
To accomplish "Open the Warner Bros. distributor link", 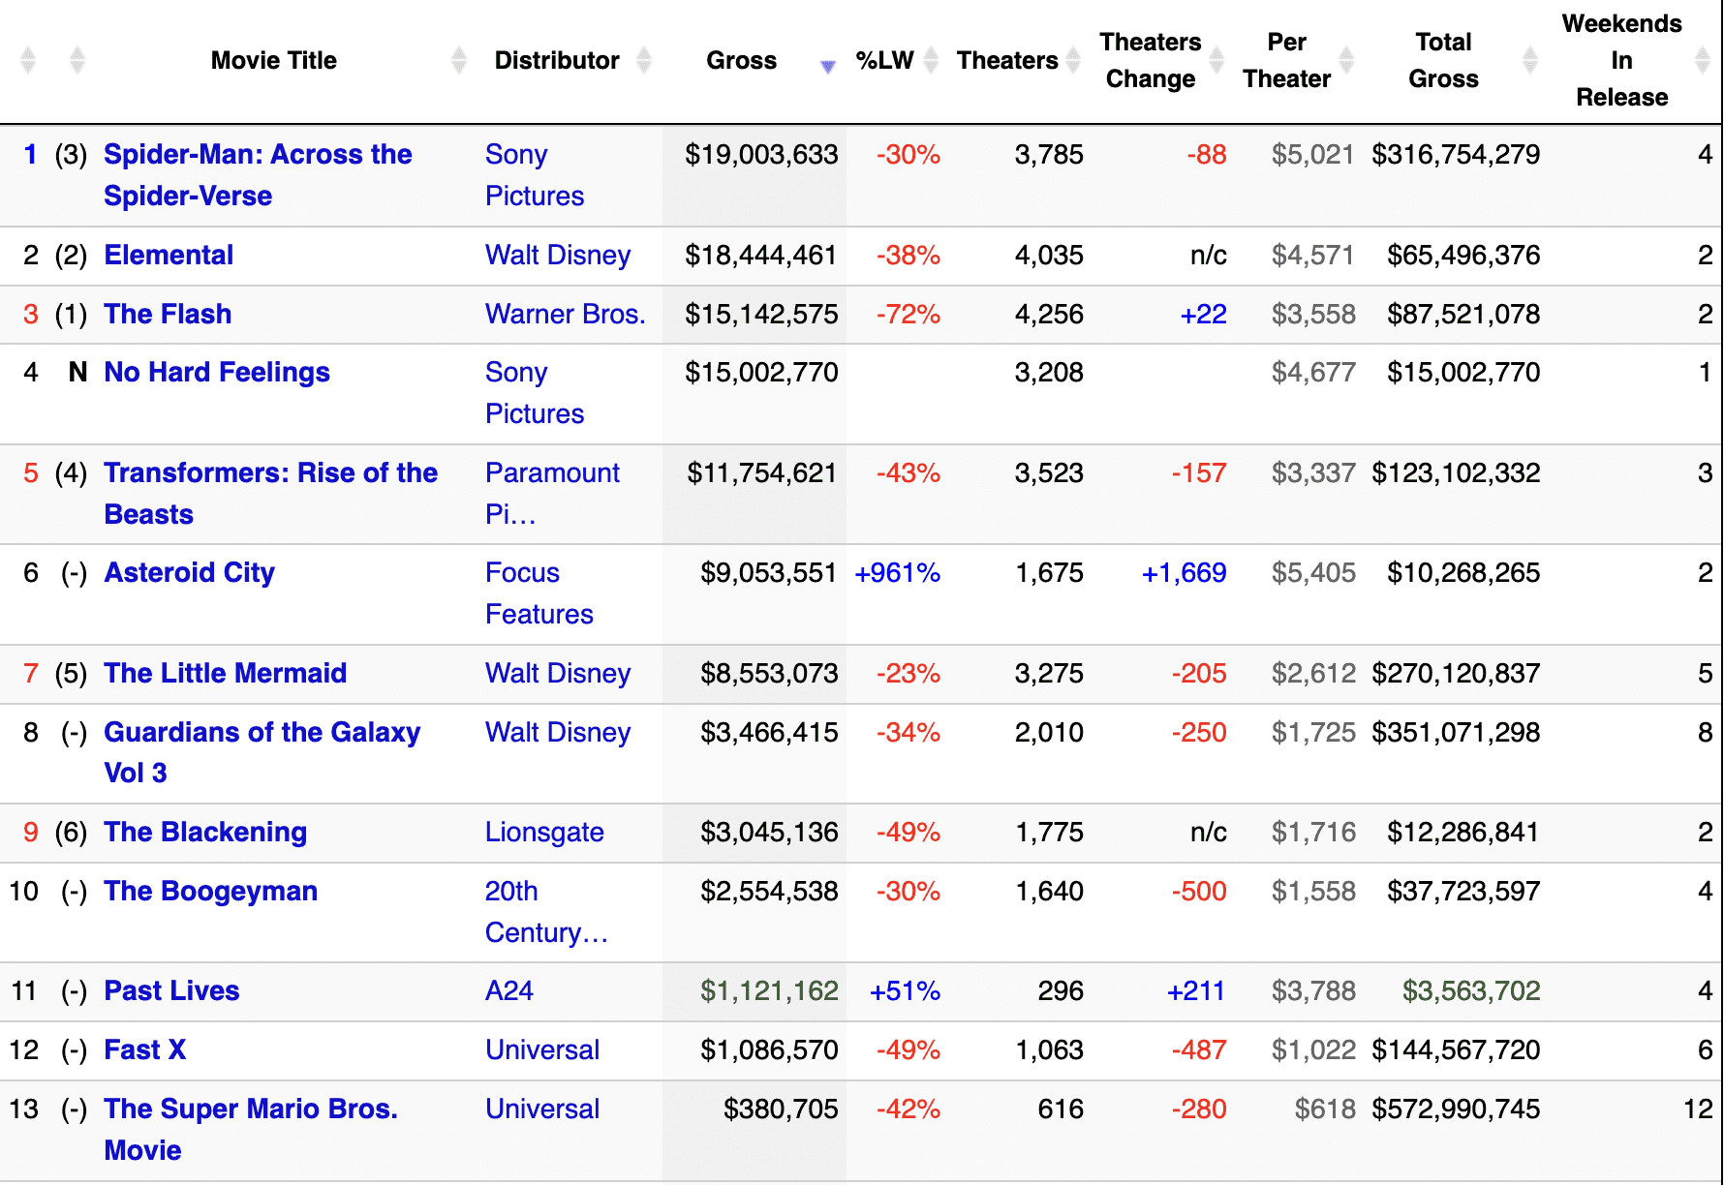I will click(x=565, y=314).
